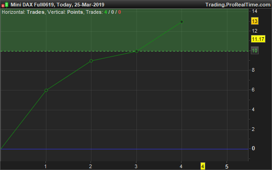Select the data point at trade 2
The image size is (272, 170).
(91, 61)
